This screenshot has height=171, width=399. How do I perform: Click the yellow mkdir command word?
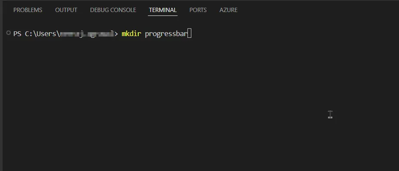131,34
